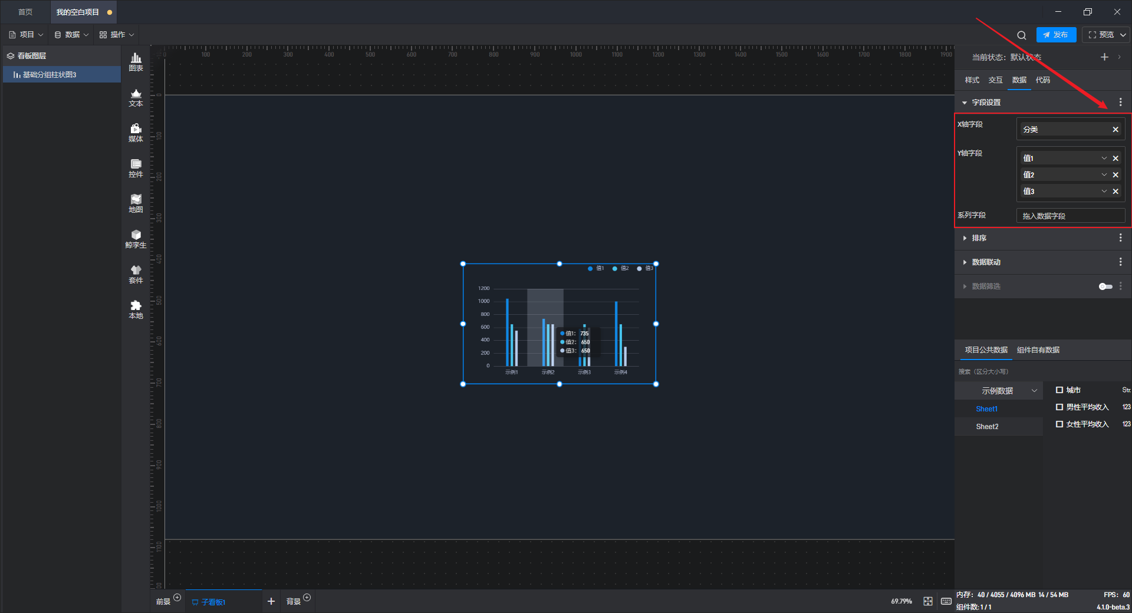Screen dimensions: 1132x613
Task: Expand the 值2 field dropdown
Action: (x=1104, y=175)
